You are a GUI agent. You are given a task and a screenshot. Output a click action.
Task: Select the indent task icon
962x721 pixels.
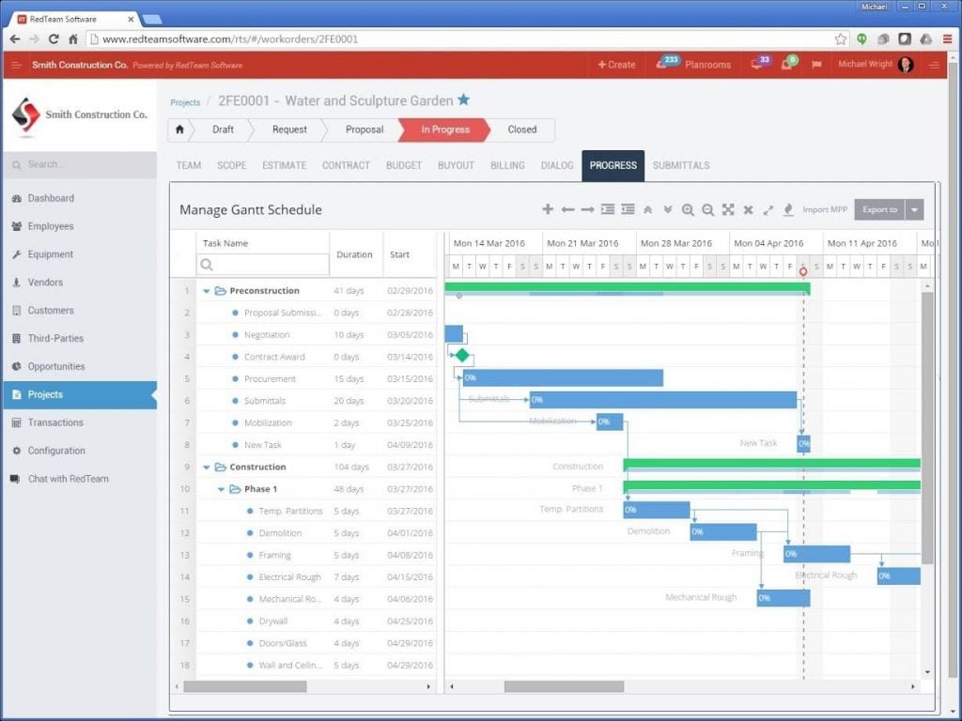pos(606,209)
